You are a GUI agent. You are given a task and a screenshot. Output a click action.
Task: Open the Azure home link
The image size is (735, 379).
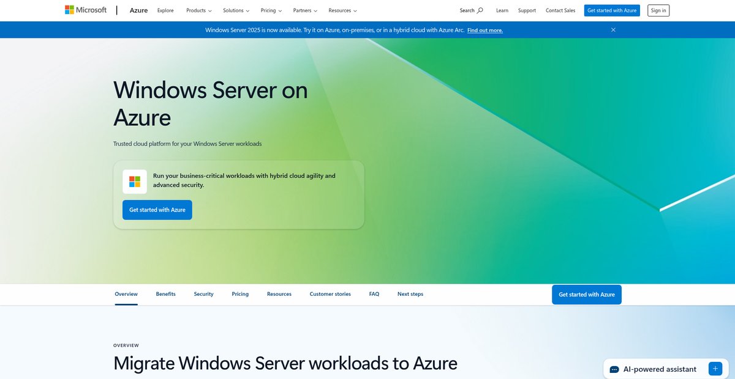(138, 10)
